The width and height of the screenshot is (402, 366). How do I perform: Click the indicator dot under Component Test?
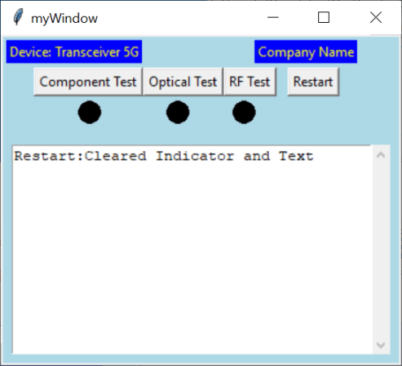90,112
